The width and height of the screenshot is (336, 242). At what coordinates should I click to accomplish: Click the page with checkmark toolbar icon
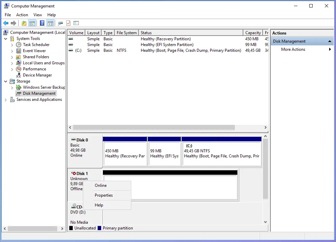coord(68,23)
